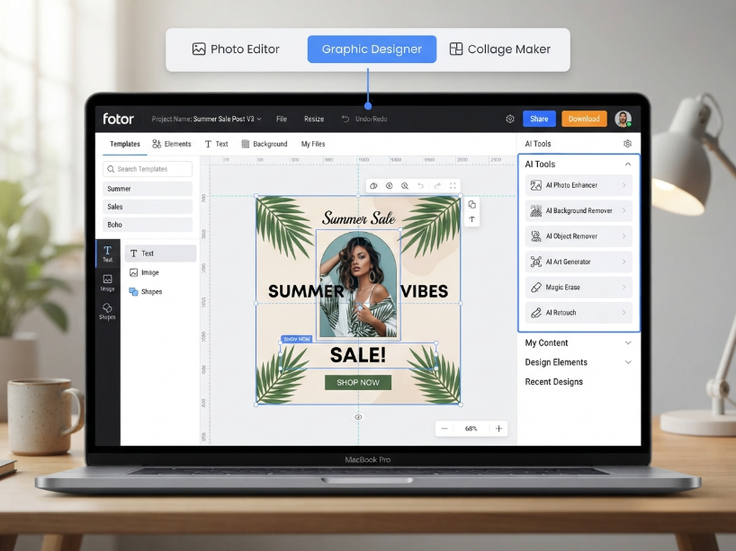The width and height of the screenshot is (736, 551).
Task: Select the VIBES text on the canvas
Action: [x=425, y=291]
